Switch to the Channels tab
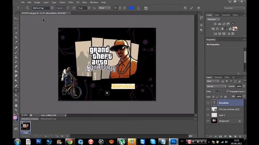The width and height of the screenshot is (259, 145). click(218, 77)
